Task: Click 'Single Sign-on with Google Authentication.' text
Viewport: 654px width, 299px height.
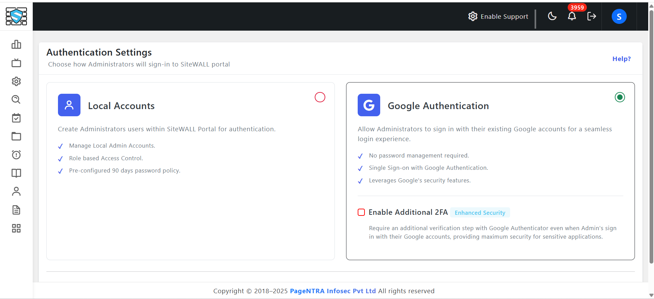Action: coord(429,168)
